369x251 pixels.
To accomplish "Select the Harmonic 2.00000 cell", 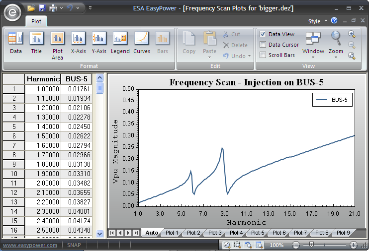I will (43, 184).
